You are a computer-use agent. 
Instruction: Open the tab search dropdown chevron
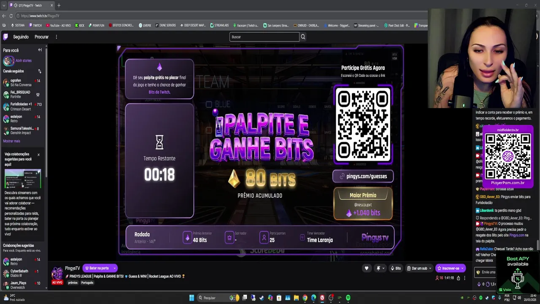(x=4, y=5)
